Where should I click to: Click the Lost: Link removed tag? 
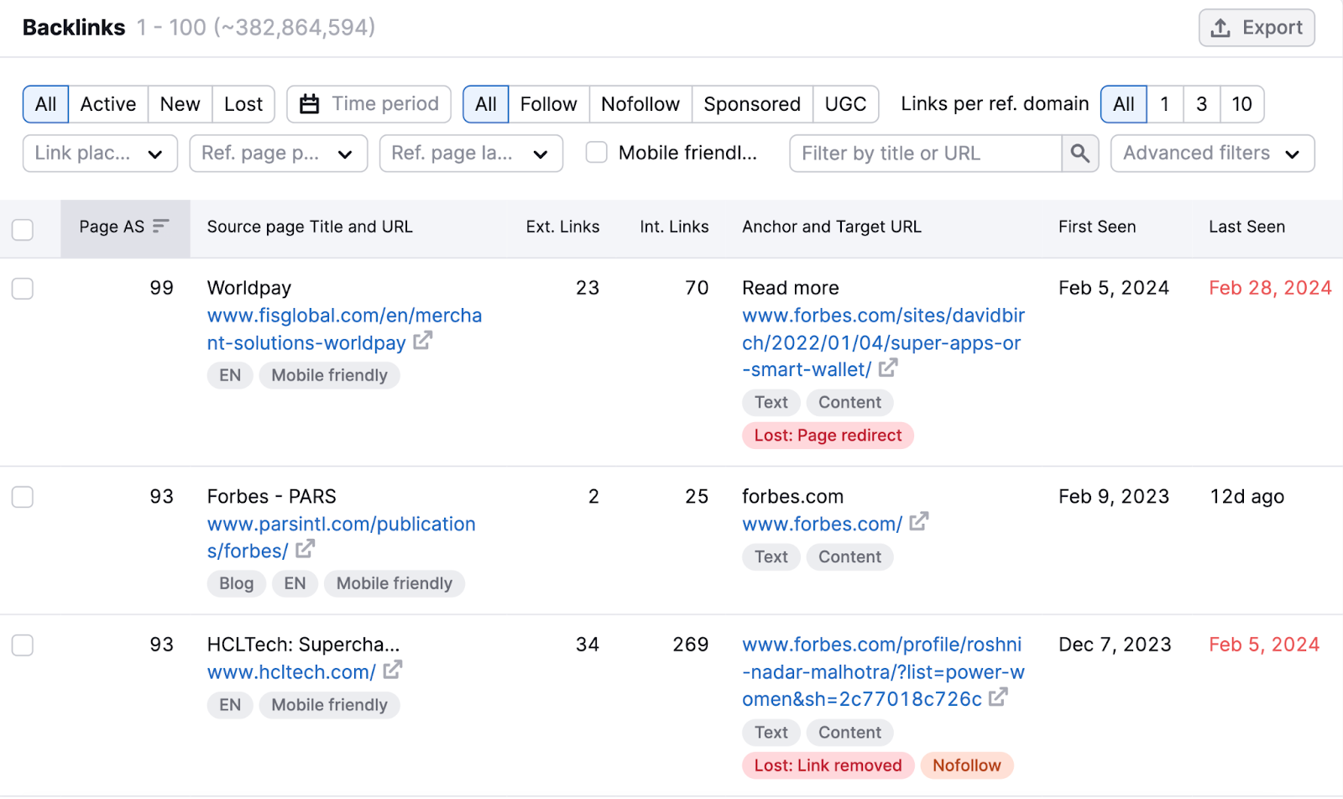[x=828, y=765]
